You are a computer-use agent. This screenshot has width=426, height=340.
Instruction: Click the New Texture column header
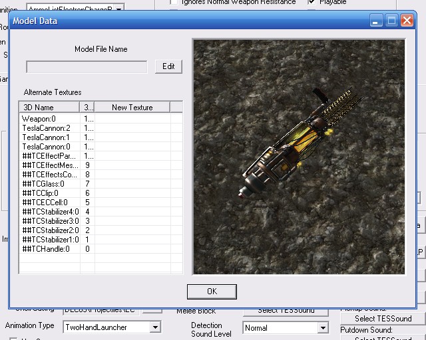tap(132, 107)
